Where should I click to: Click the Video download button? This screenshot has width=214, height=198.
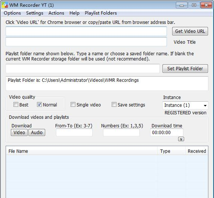[19, 133]
